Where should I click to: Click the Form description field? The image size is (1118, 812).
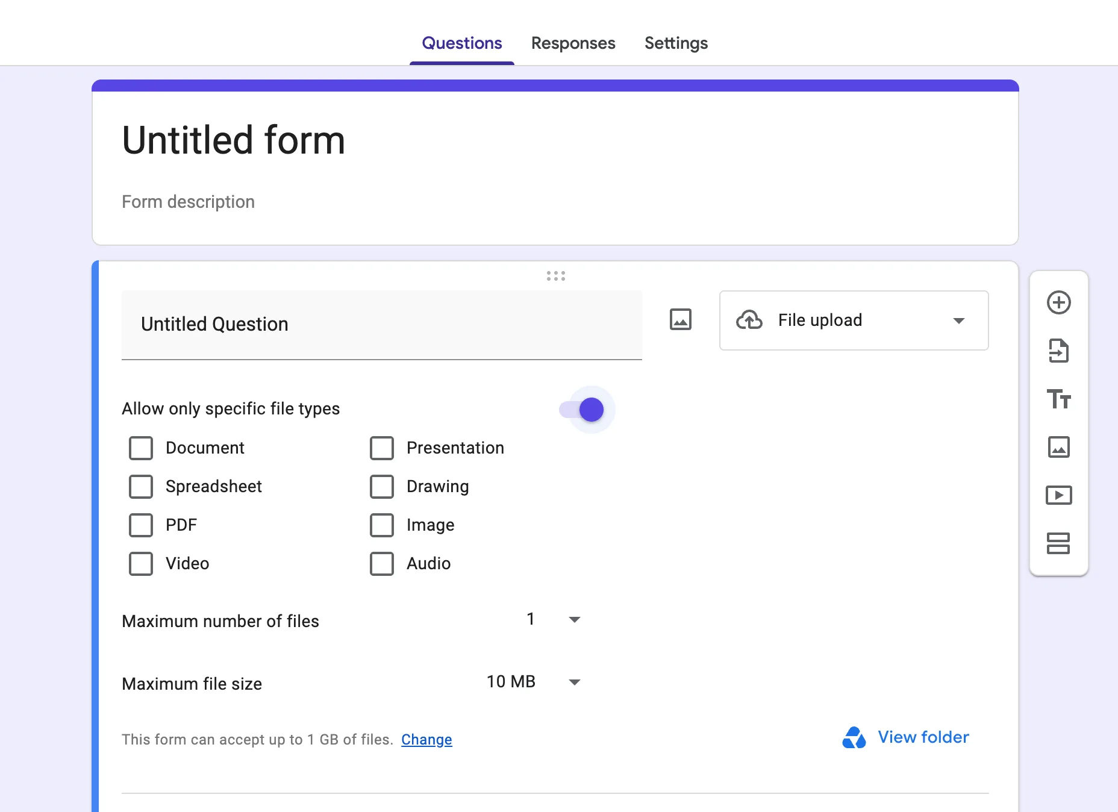(188, 202)
